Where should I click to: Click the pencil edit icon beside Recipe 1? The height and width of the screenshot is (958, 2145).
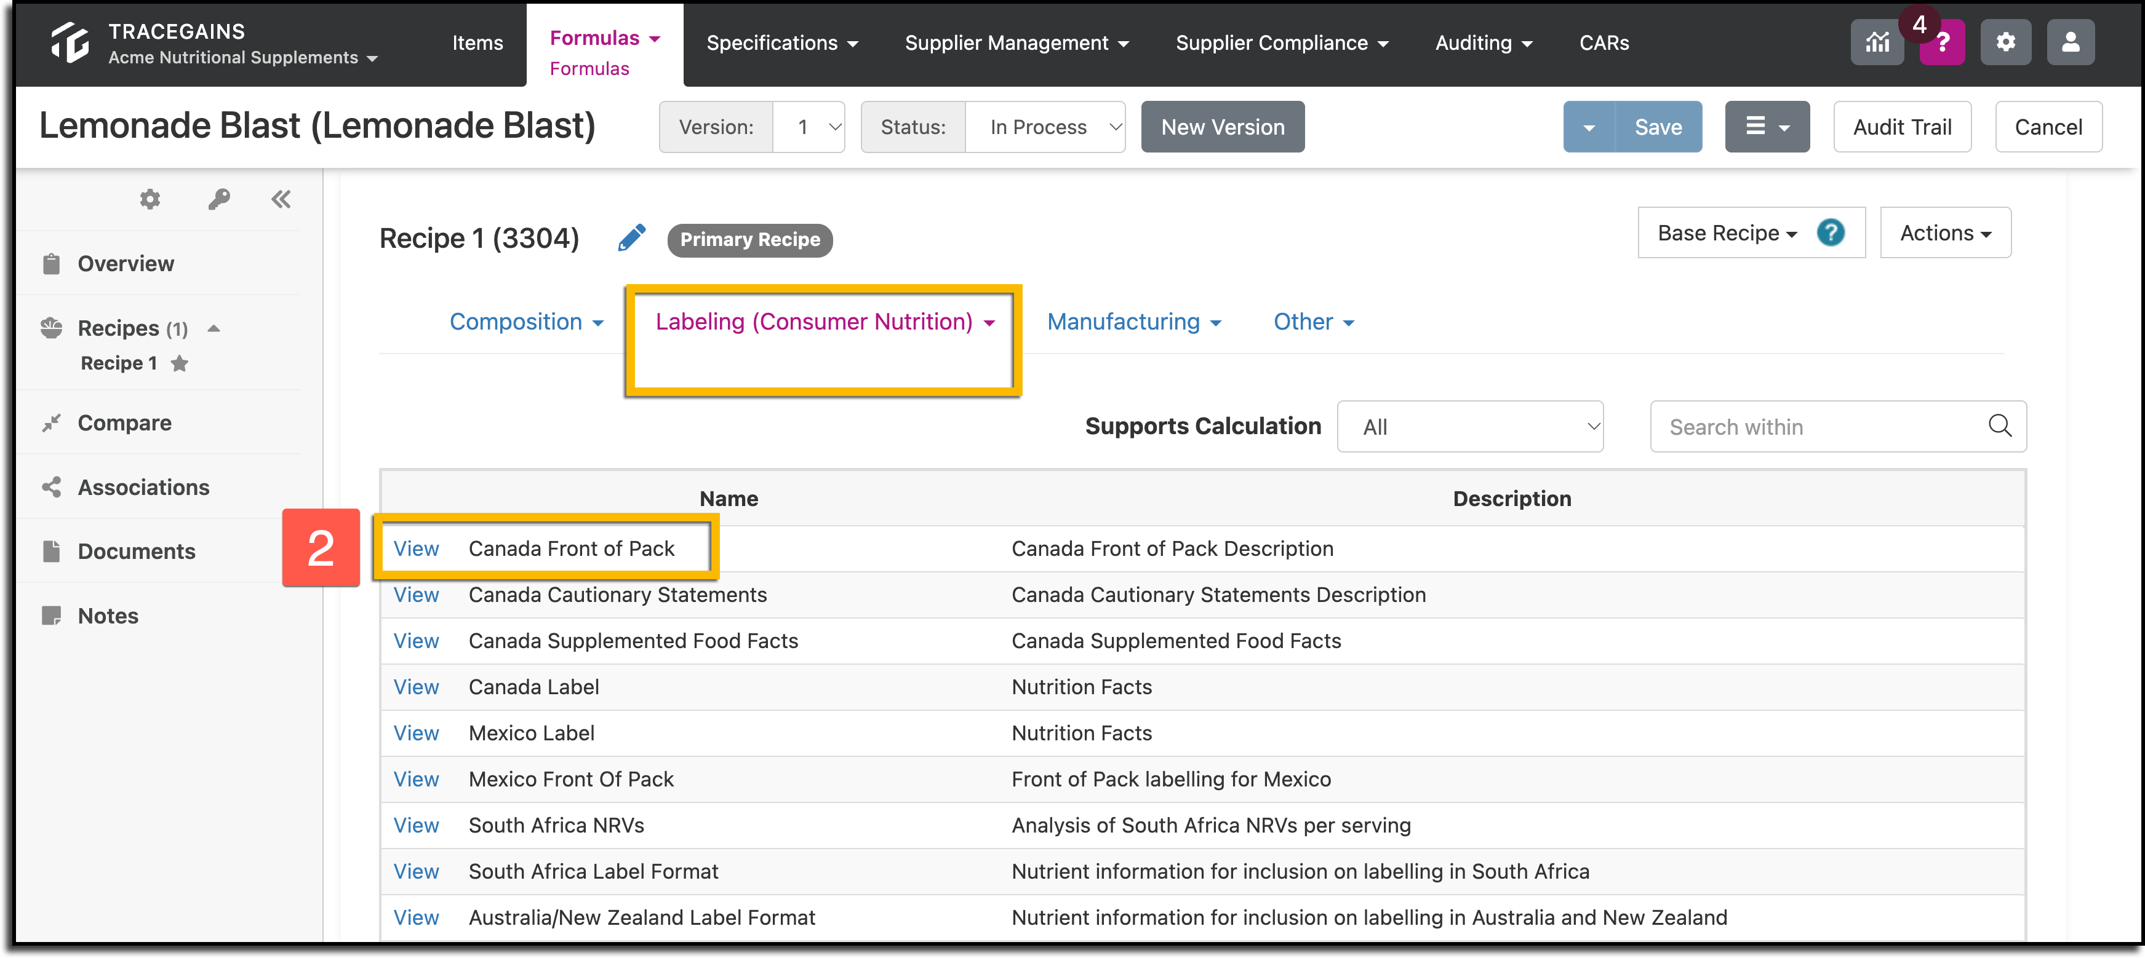(x=632, y=238)
